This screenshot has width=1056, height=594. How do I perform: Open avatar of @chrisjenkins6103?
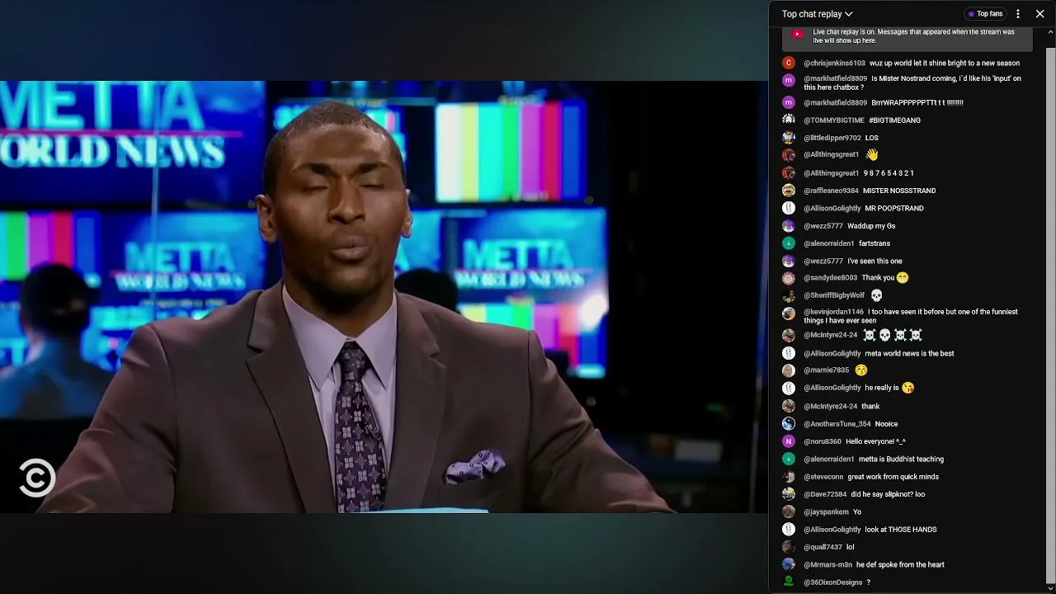point(789,63)
